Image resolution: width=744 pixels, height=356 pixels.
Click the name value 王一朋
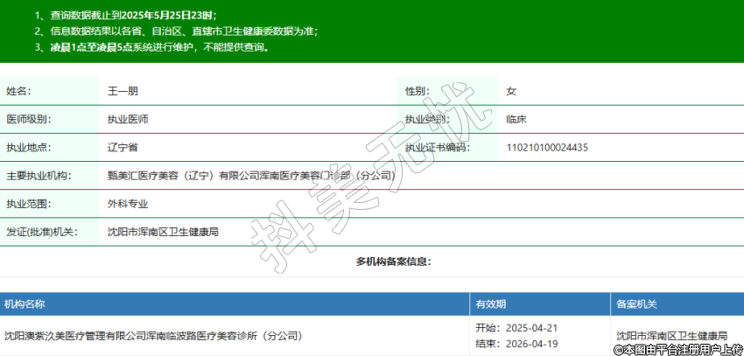(123, 91)
